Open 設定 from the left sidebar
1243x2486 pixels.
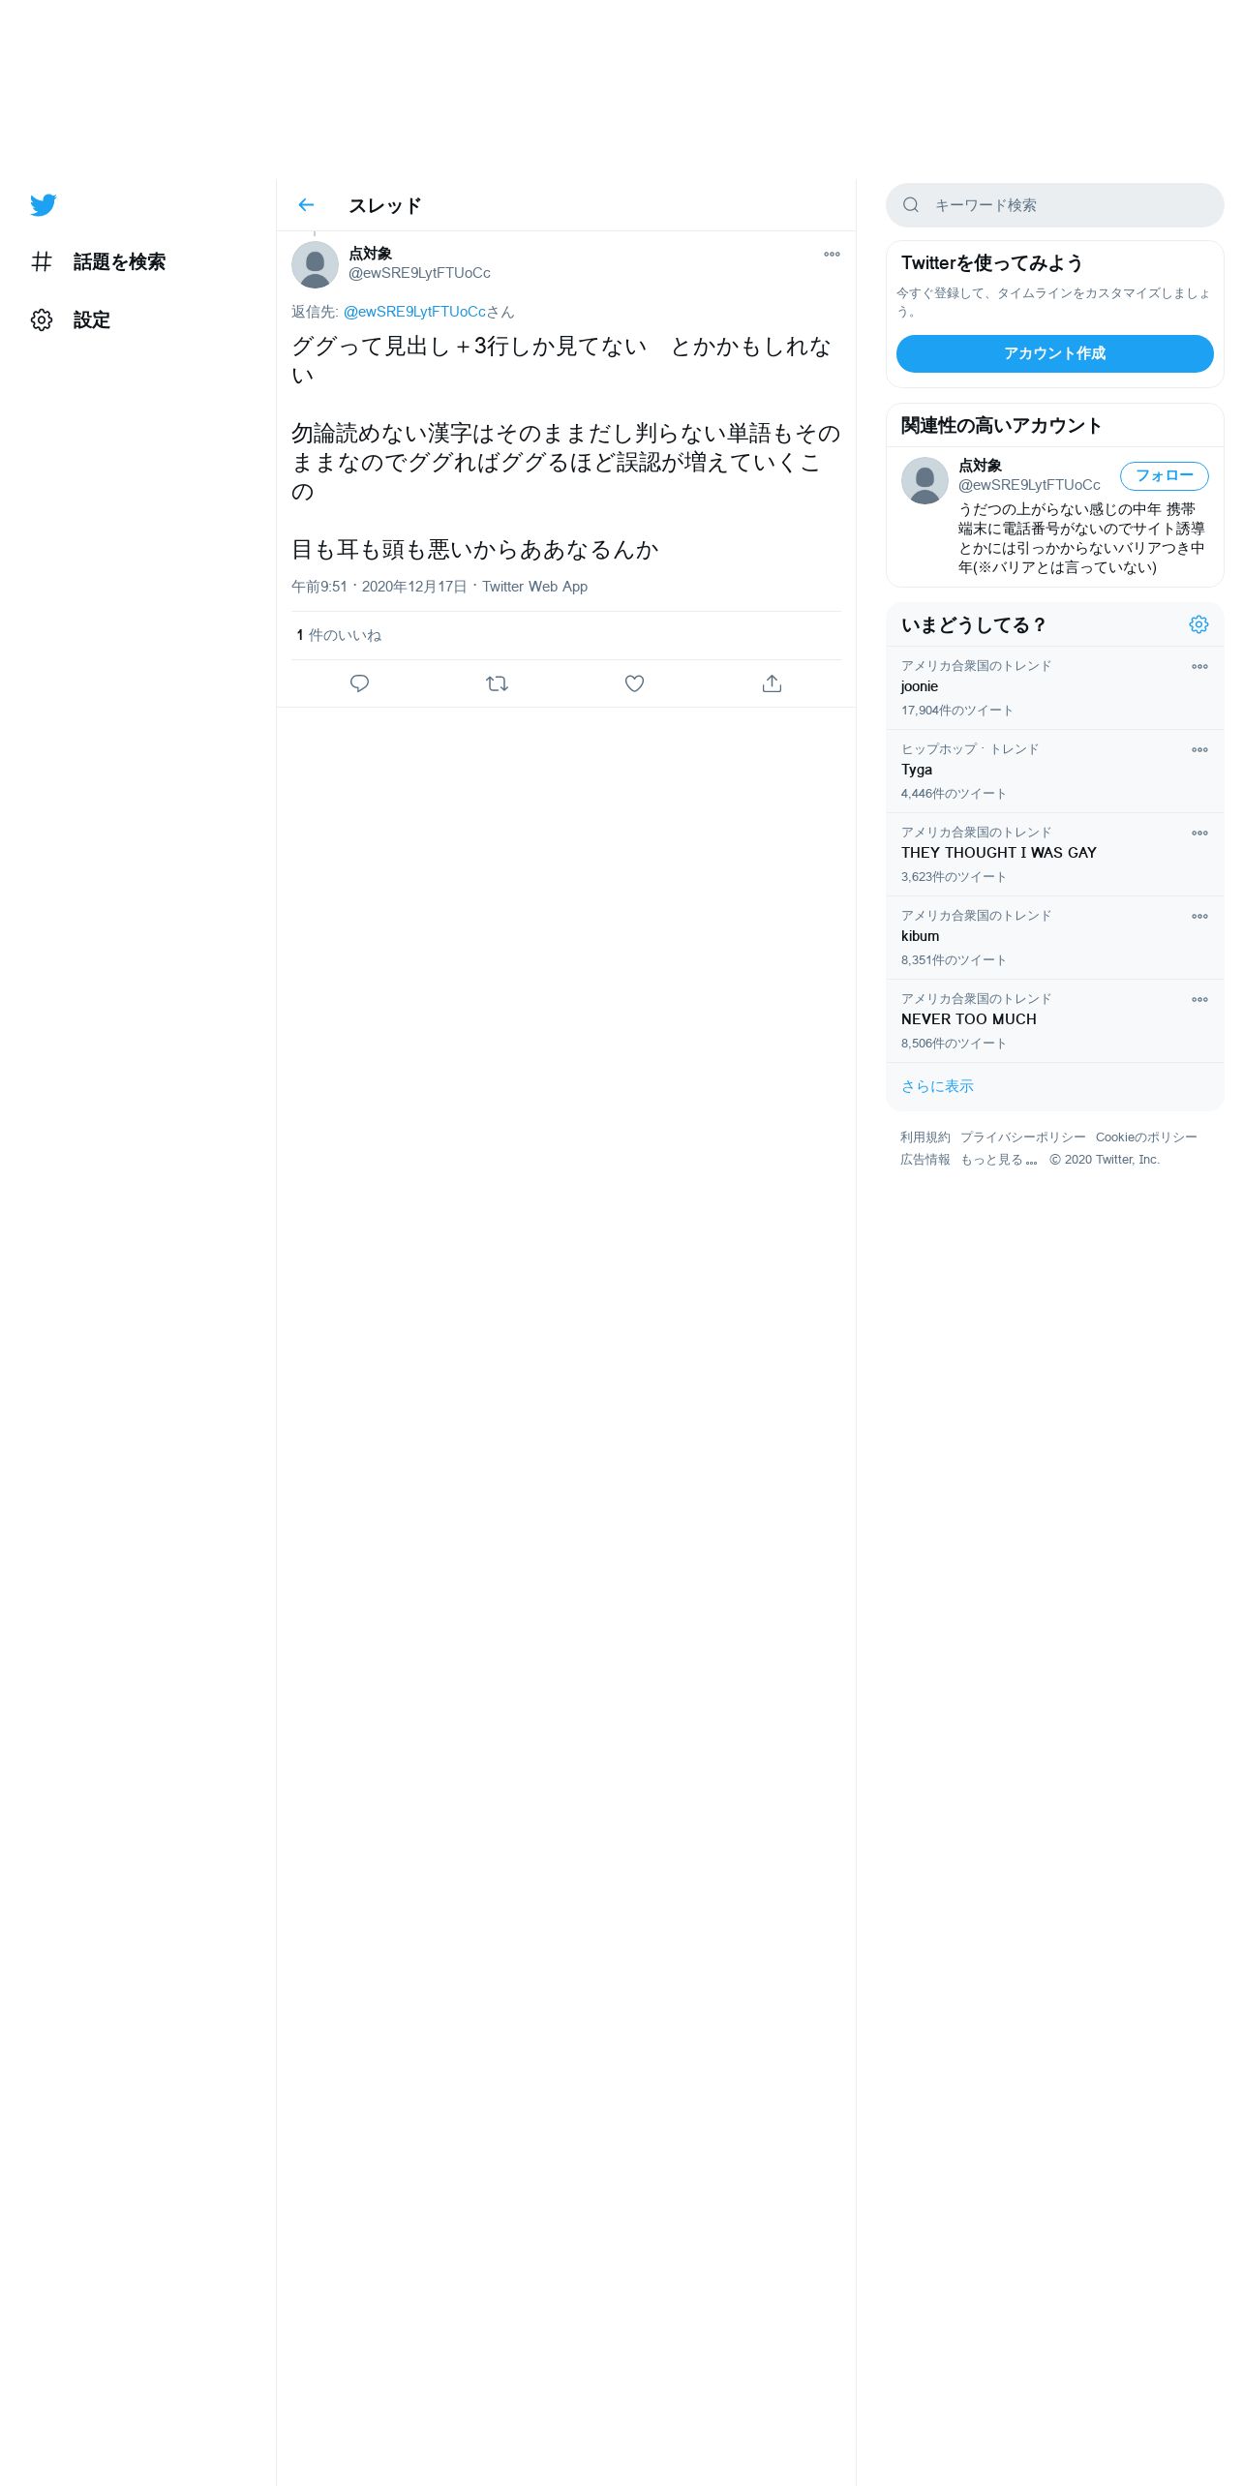tap(72, 319)
